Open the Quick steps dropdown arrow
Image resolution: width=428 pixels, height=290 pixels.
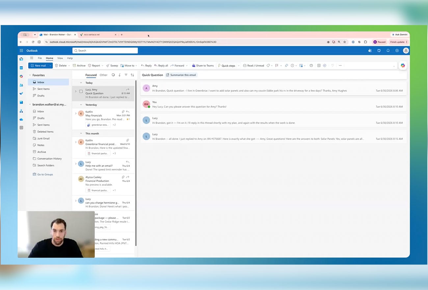(x=239, y=66)
